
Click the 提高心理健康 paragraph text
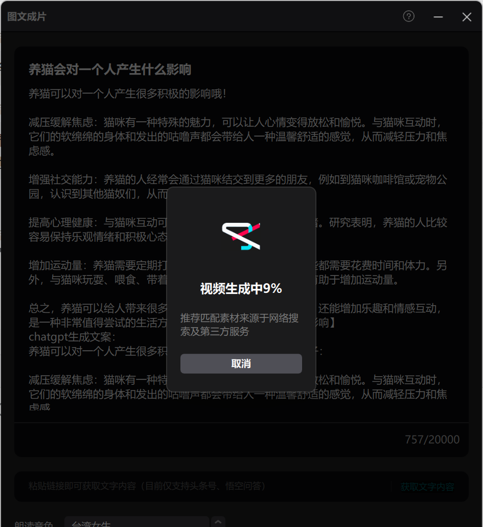[x=238, y=230]
